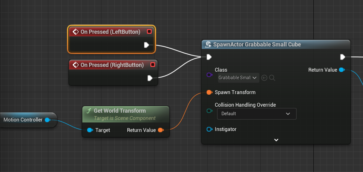Click the use-selected-asset arrow beside the Class dropdown
Image resolution: width=363 pixels, height=172 pixels.
click(x=264, y=78)
